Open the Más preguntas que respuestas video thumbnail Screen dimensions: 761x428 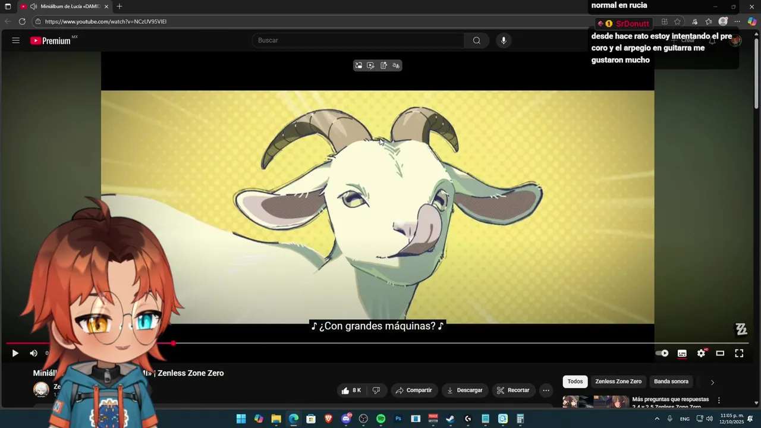coord(595,402)
